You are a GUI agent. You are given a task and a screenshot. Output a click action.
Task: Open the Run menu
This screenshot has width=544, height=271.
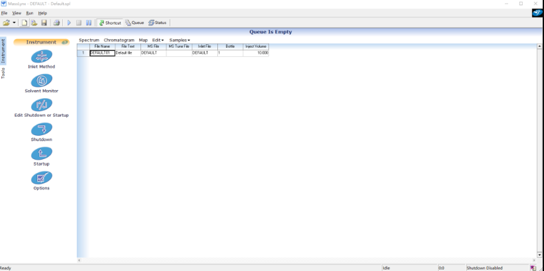click(30, 13)
